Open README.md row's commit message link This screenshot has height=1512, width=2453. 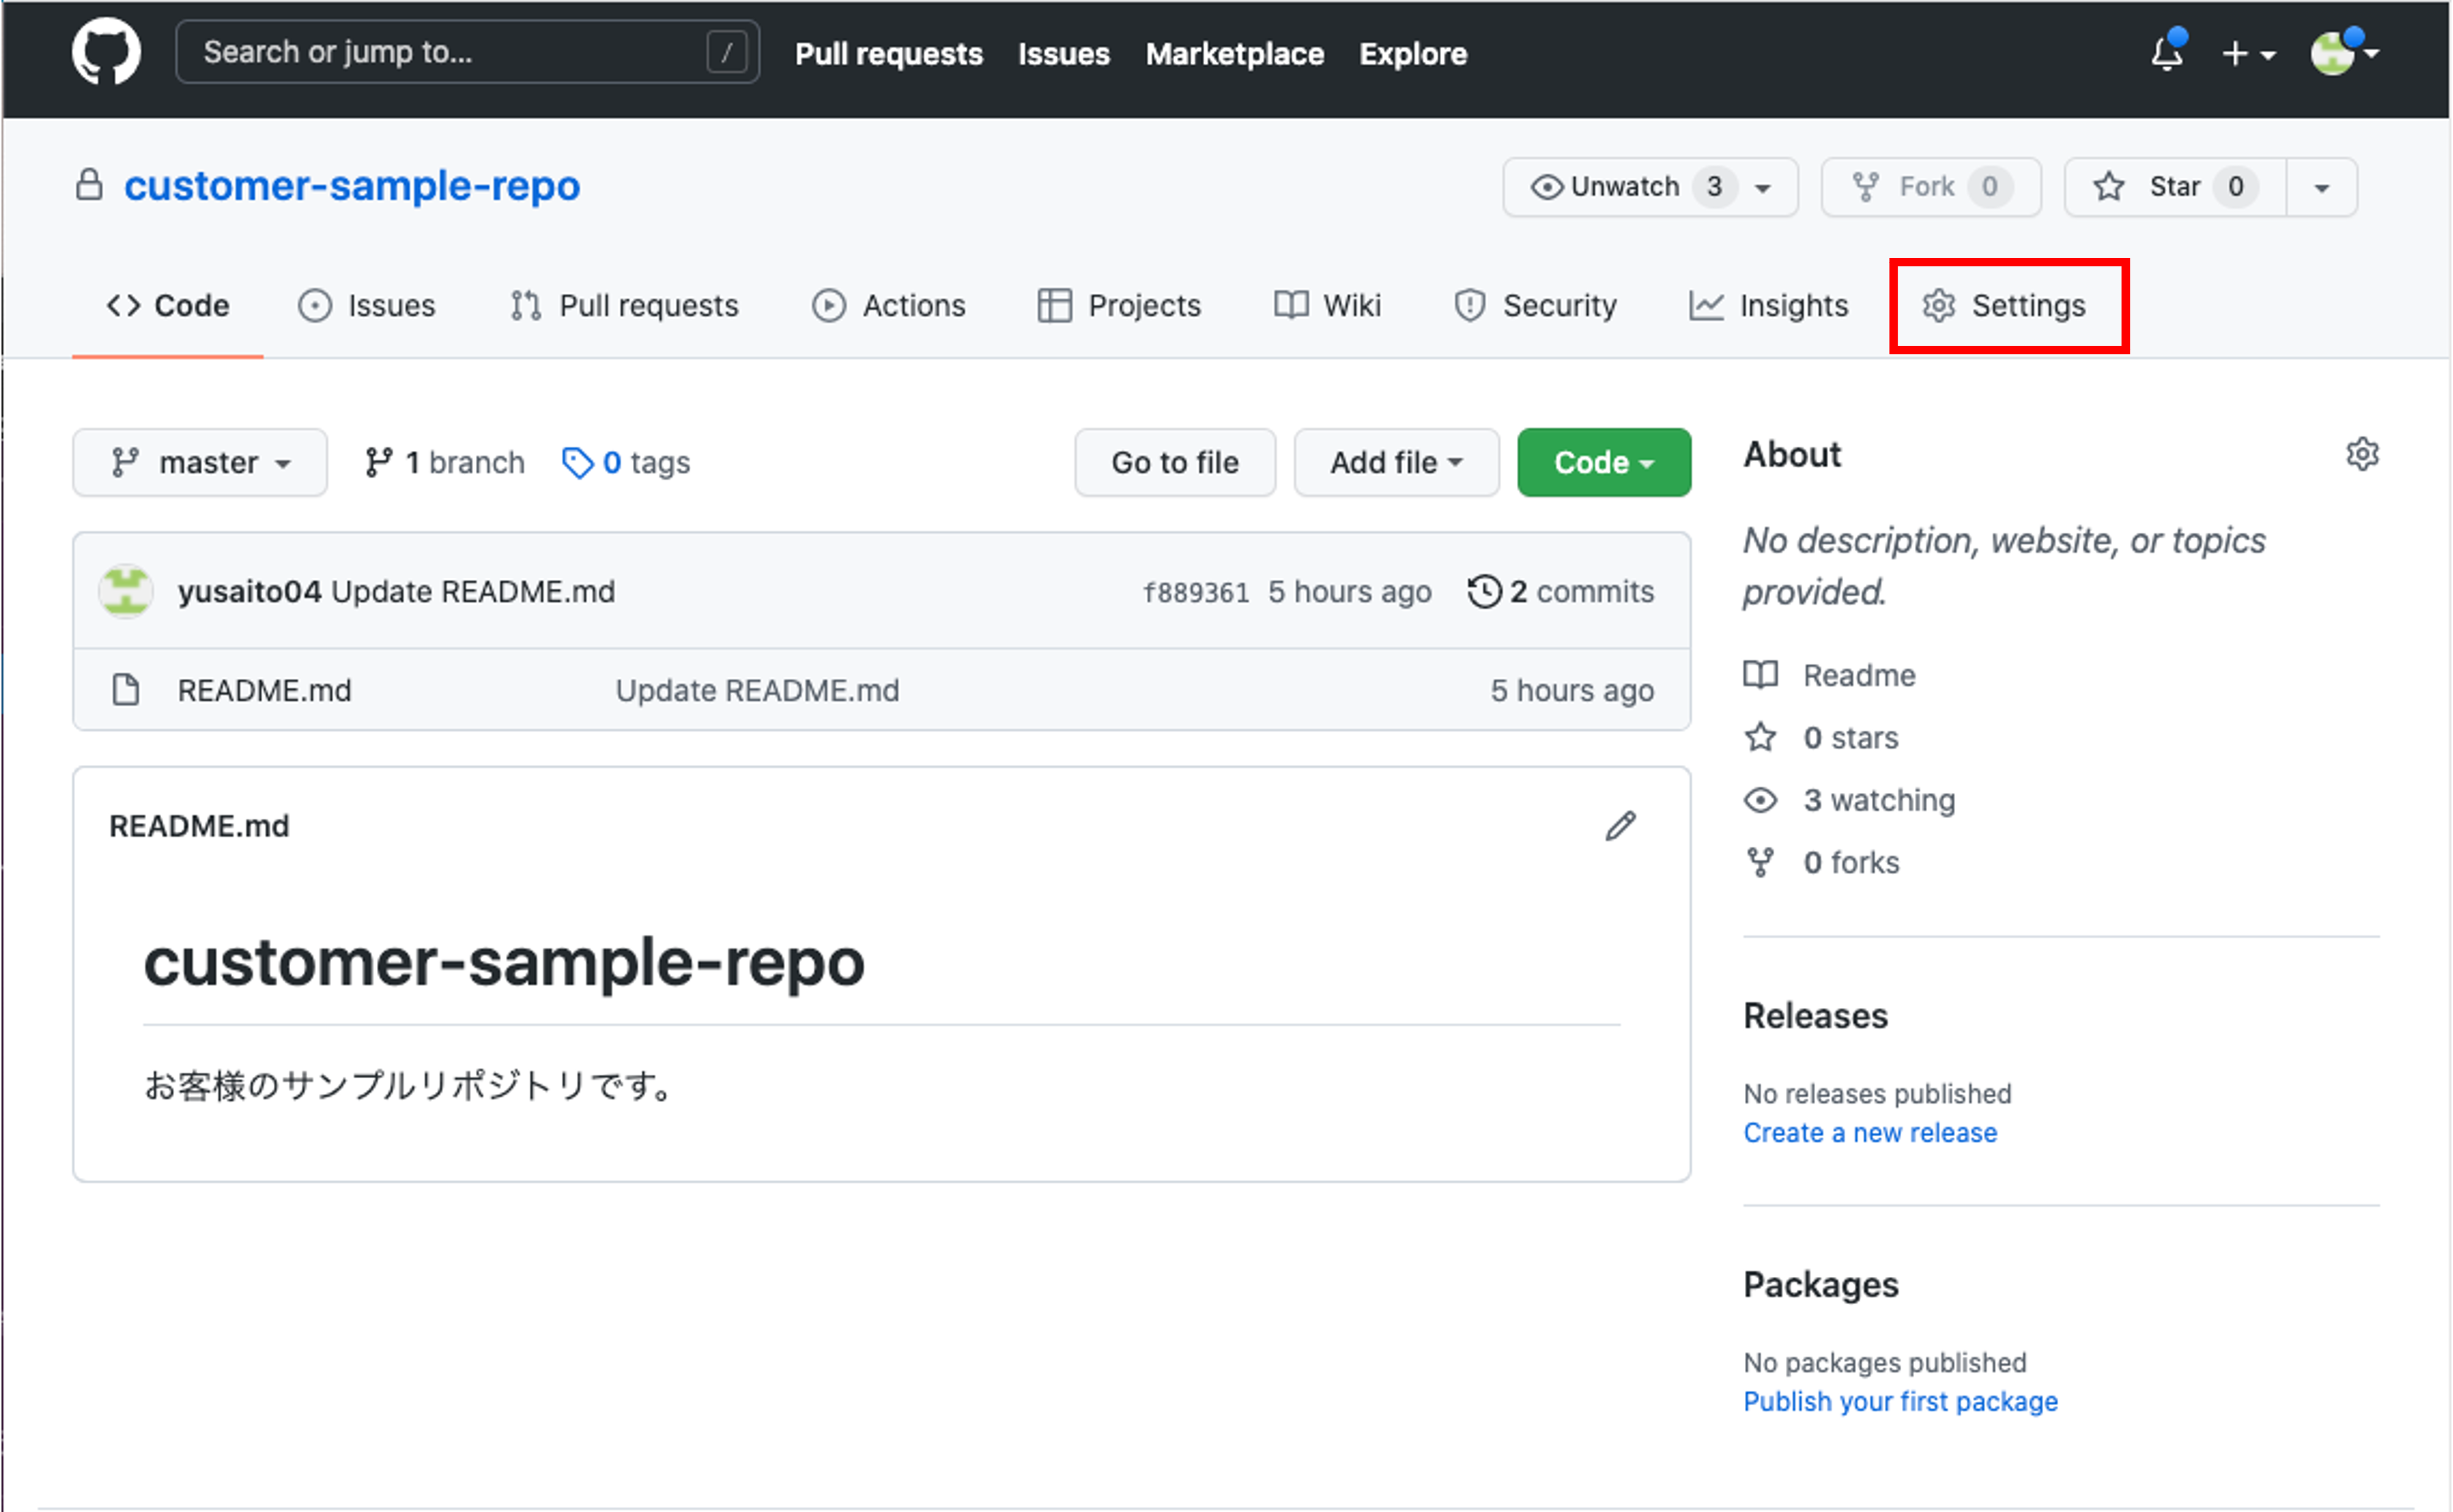point(757,691)
